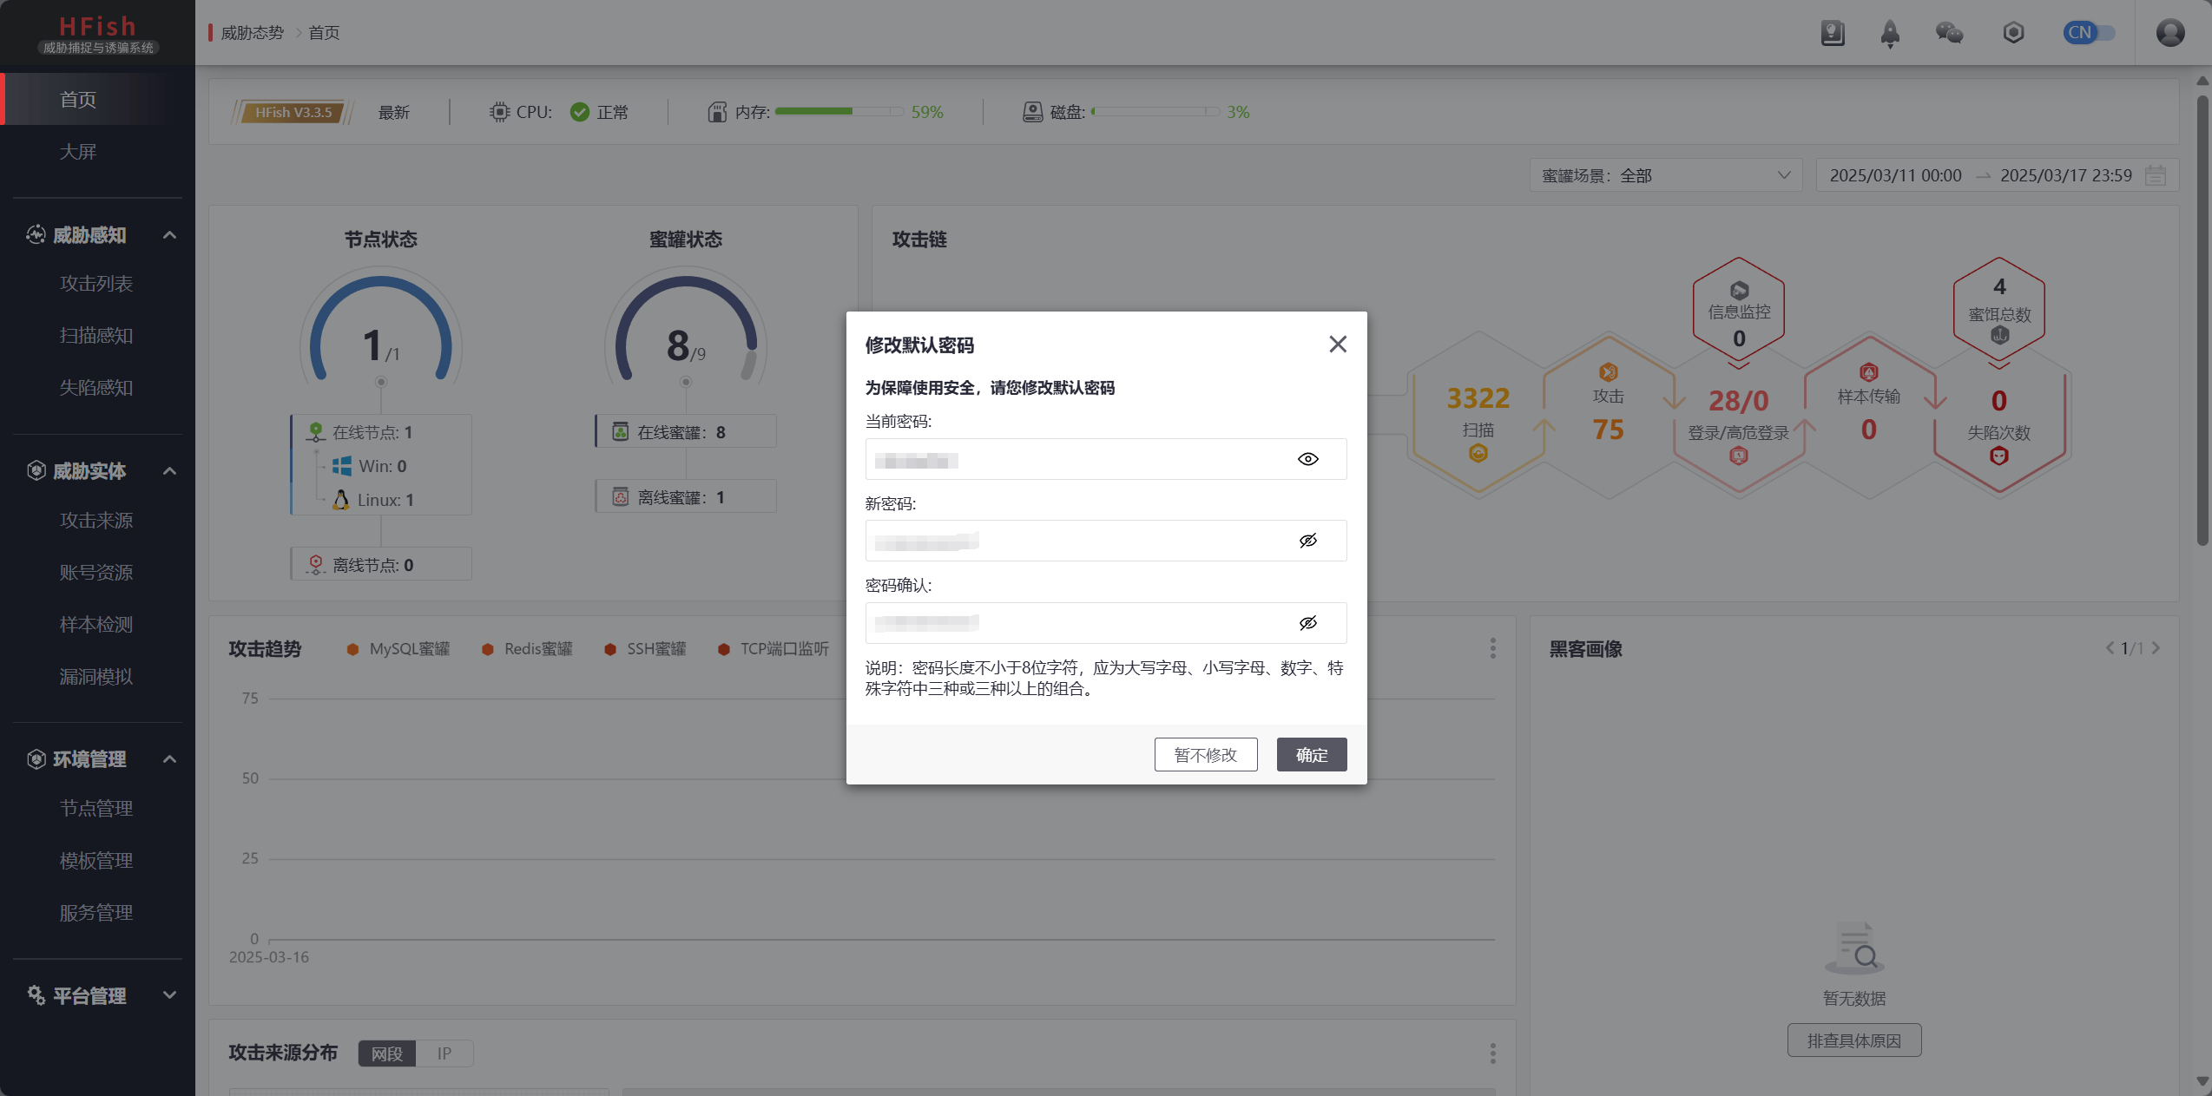Click the notification rocket icon in header
Screen dimensions: 2212x1096
1889,33
